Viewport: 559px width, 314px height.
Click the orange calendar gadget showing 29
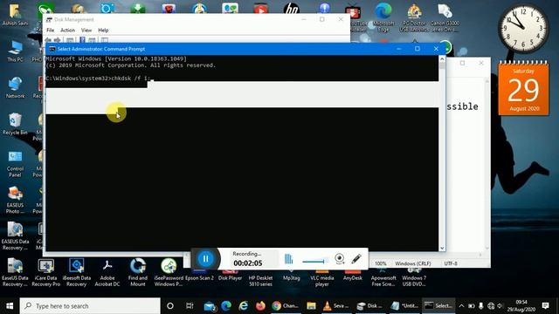[523, 88]
